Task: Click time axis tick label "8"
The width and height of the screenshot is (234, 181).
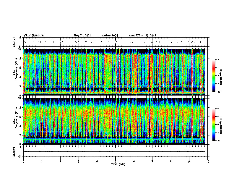Action: 171,161
